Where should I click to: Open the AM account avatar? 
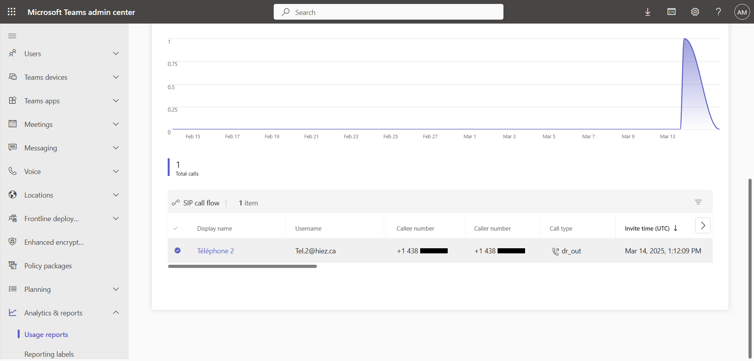(x=742, y=12)
